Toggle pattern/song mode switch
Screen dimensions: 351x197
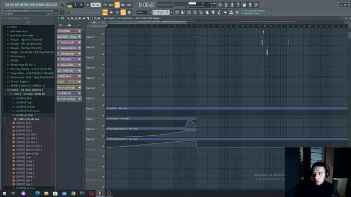pos(70,5)
